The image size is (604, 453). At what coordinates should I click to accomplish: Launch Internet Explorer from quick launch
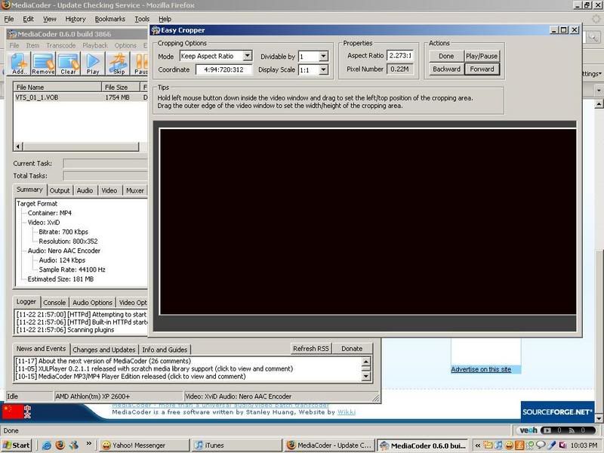click(x=47, y=445)
